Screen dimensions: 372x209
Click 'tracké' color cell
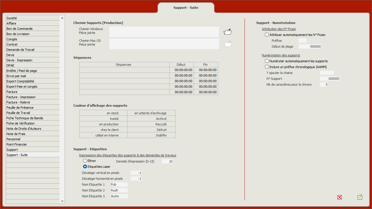pos(103,119)
